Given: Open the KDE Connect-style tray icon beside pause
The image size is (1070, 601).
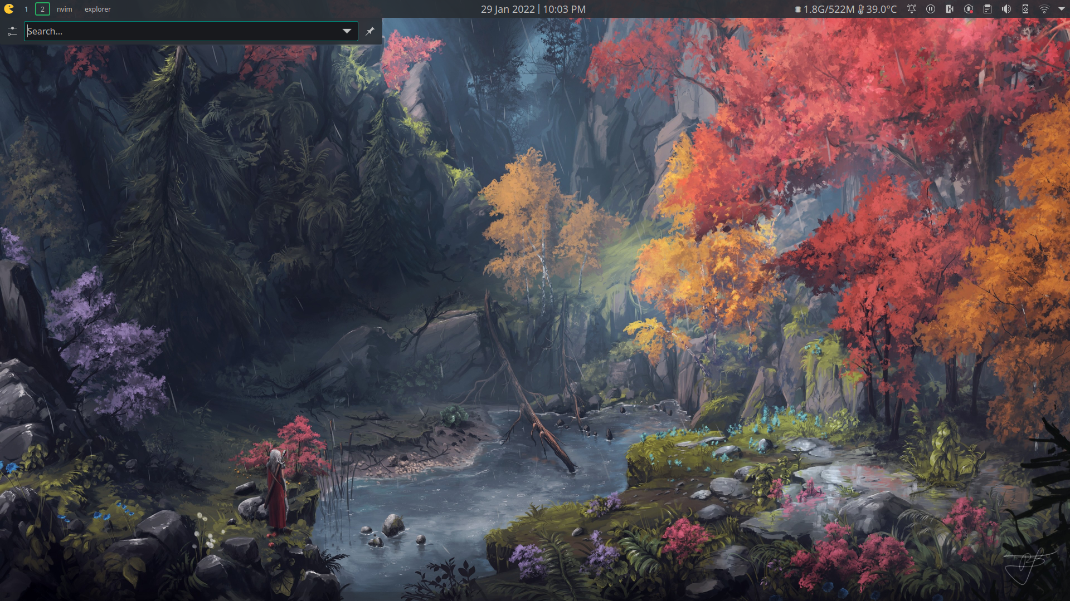Looking at the screenshot, I should click(x=950, y=9).
